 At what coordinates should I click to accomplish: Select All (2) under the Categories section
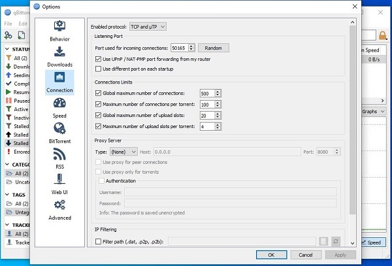[x=17, y=173]
